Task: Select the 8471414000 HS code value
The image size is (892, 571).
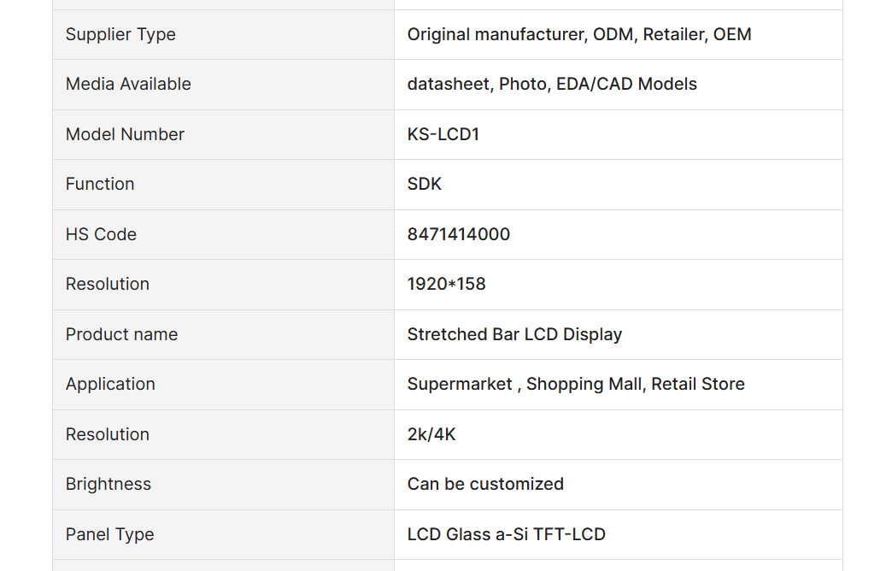Action: tap(459, 234)
